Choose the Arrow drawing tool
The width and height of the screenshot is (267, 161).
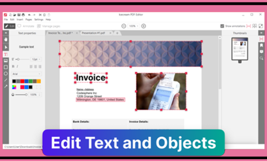coord(6,86)
